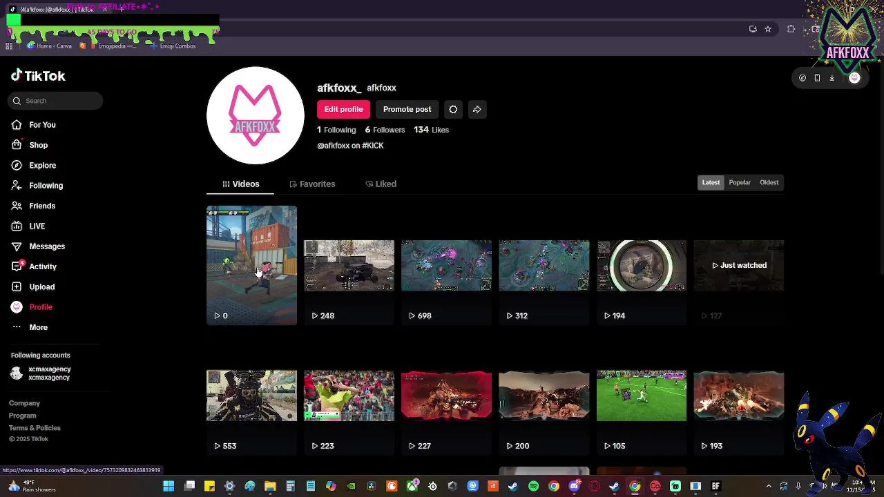Open the 1 Following list
Viewport: 884px width, 497px height.
336,130
